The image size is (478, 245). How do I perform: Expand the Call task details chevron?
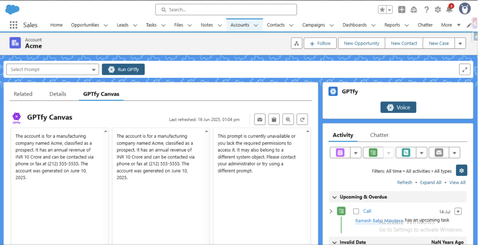331,211
